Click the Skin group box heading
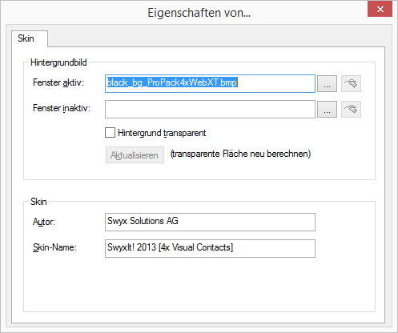398x333 pixels. tap(38, 202)
